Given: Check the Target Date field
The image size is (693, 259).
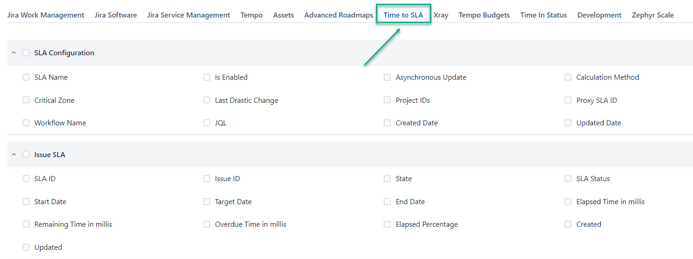Looking at the screenshot, I should tap(207, 202).
